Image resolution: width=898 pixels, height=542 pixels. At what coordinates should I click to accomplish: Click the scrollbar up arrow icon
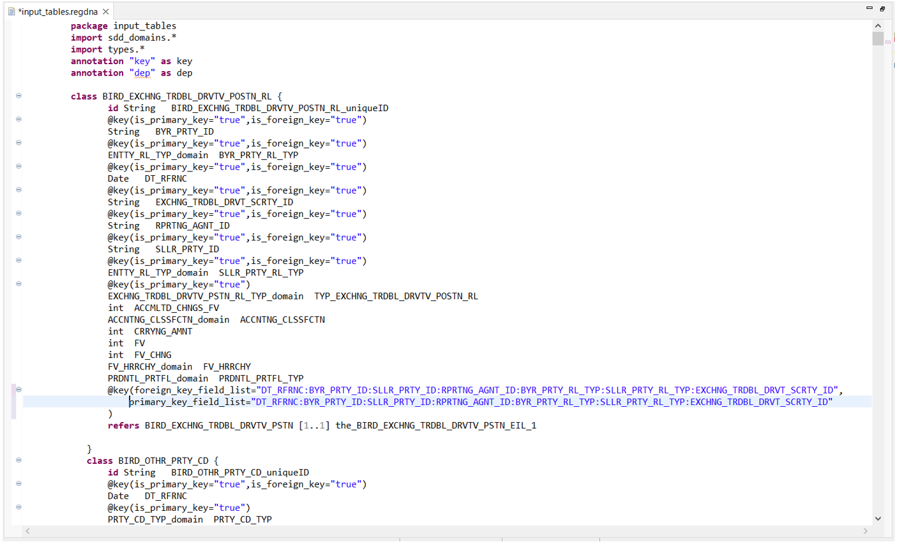pyautogui.click(x=878, y=25)
